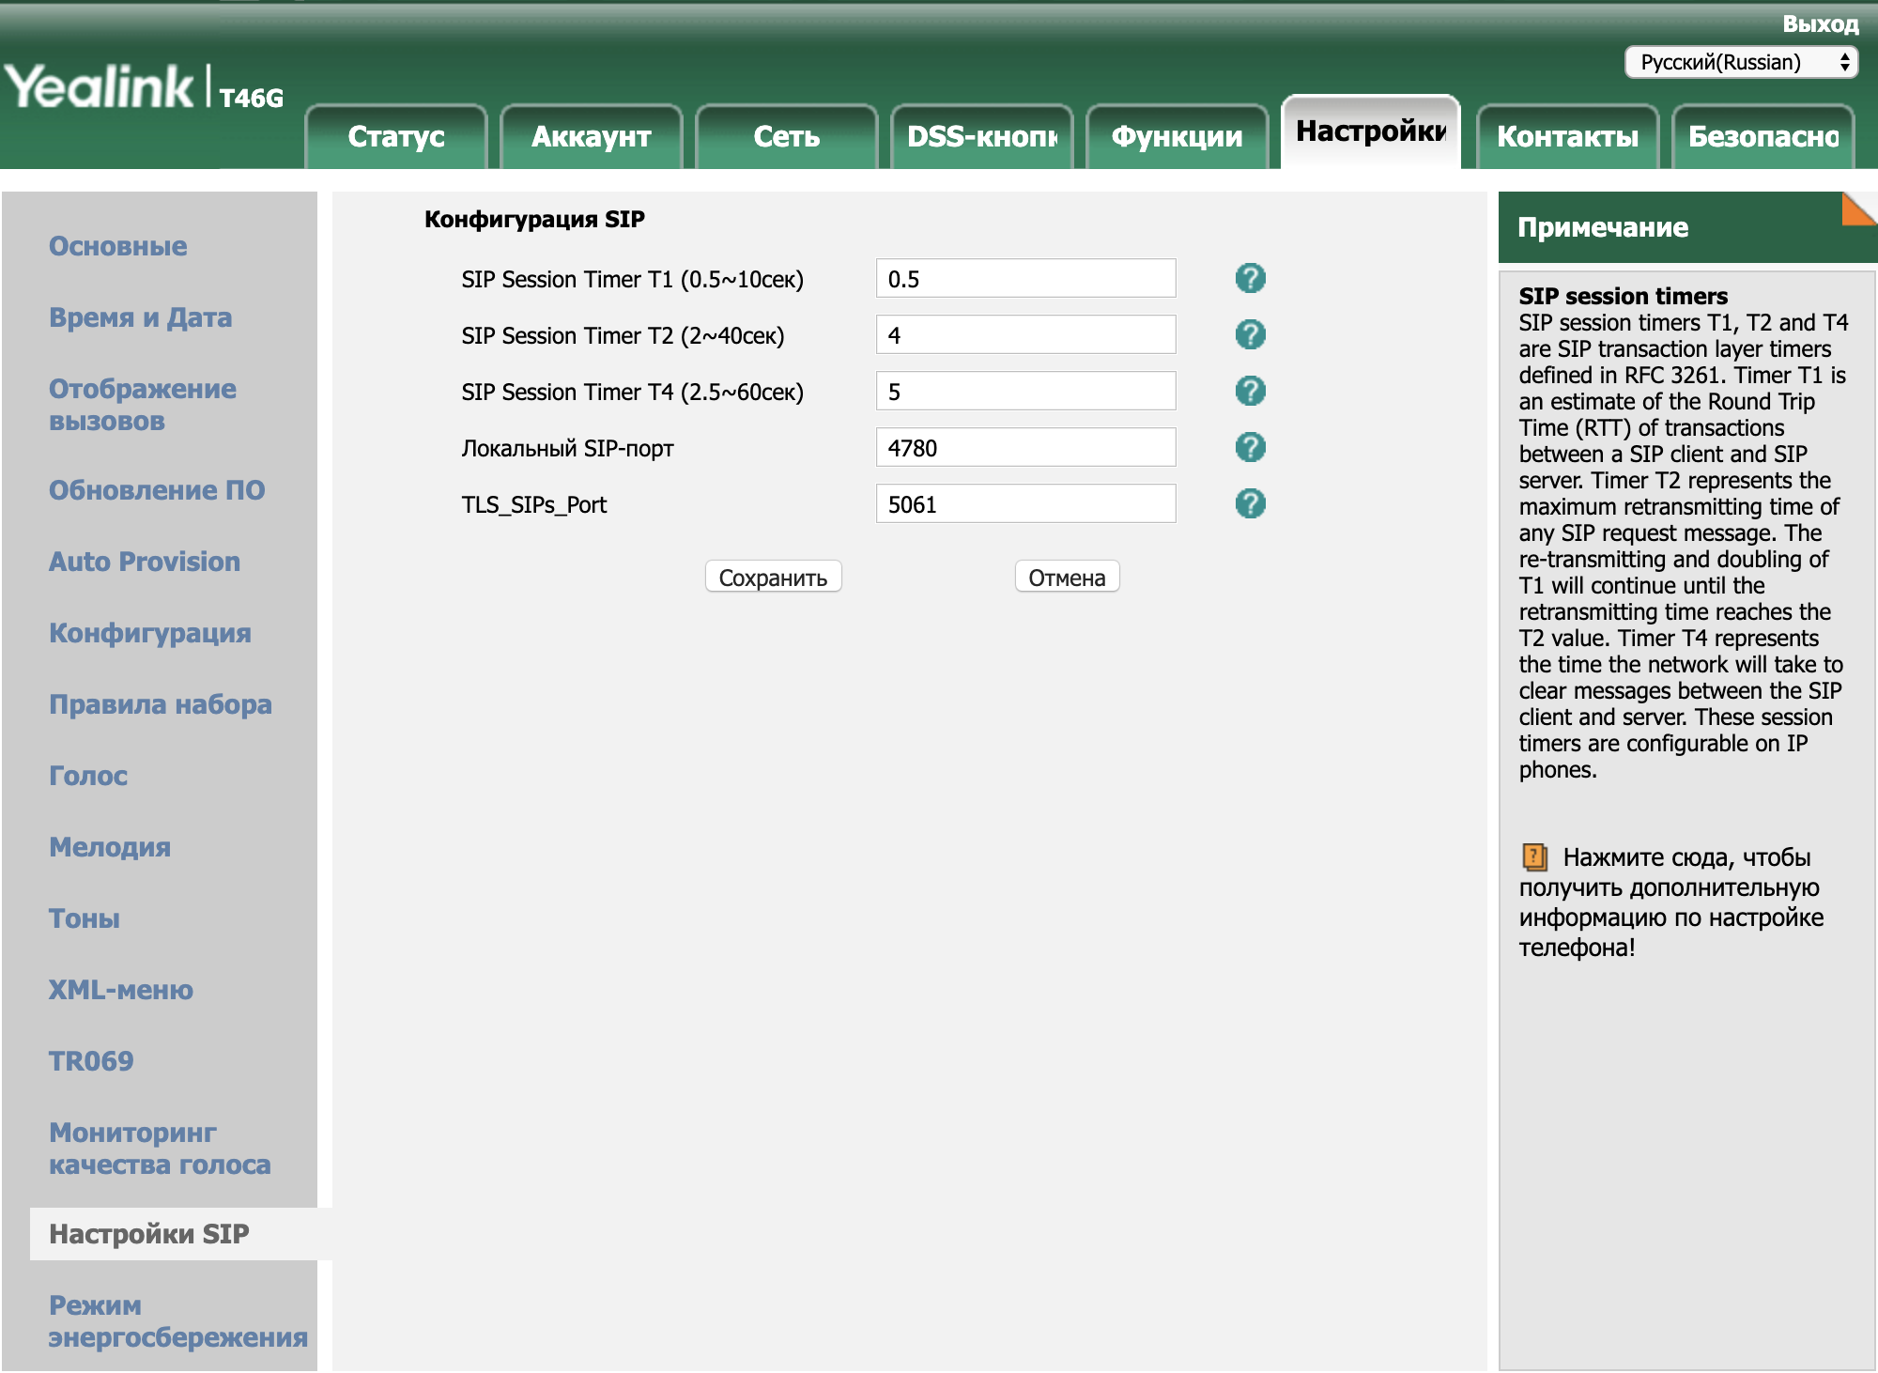Click the Yealink logo
The height and width of the screenshot is (1373, 1878).
click(x=100, y=86)
